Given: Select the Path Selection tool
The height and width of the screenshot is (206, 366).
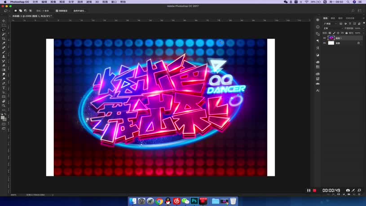Looking at the screenshot, I should [4, 92].
